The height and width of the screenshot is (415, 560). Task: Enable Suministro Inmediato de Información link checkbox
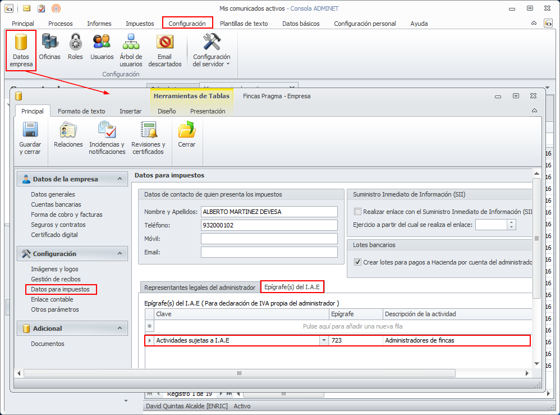(357, 211)
